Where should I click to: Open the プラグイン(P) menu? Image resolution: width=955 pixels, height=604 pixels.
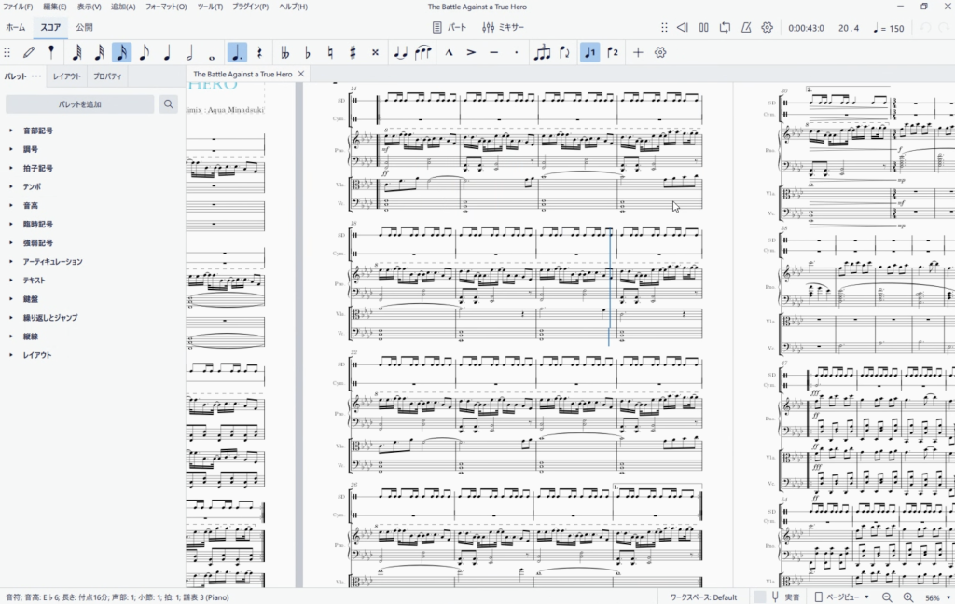point(250,7)
